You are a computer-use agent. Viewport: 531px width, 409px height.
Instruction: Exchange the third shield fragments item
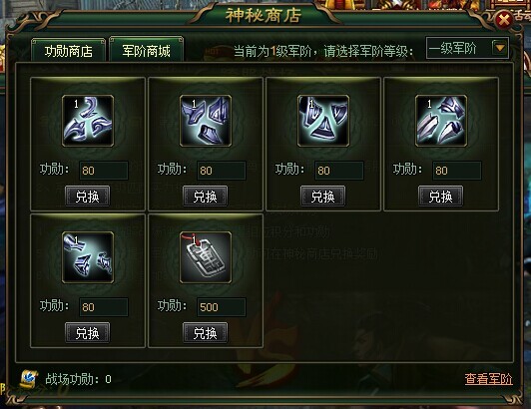click(x=323, y=197)
